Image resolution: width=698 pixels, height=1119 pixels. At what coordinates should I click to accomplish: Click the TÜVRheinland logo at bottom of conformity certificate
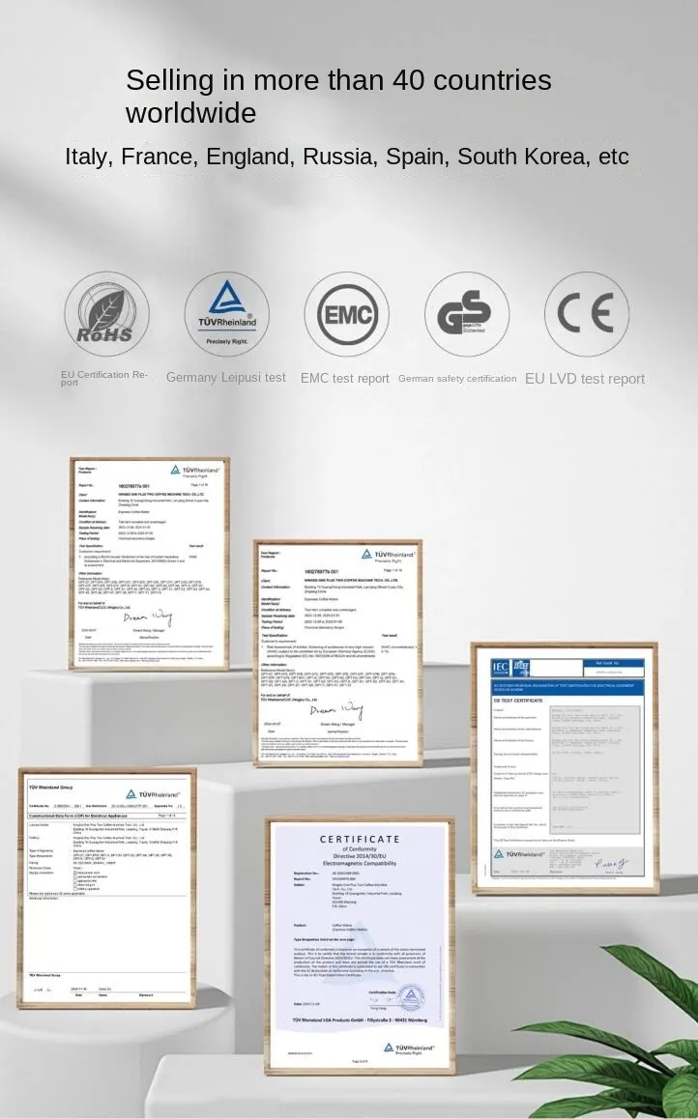(409, 1048)
